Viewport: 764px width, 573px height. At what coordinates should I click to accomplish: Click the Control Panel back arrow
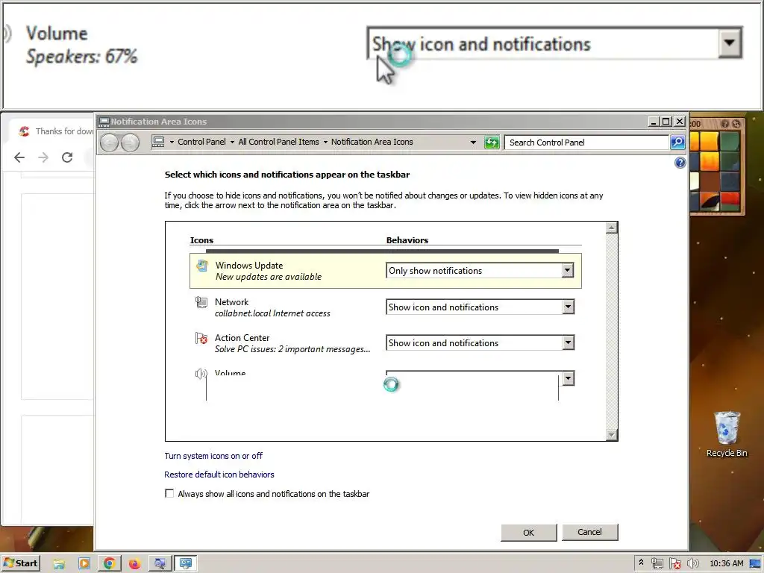pos(110,143)
